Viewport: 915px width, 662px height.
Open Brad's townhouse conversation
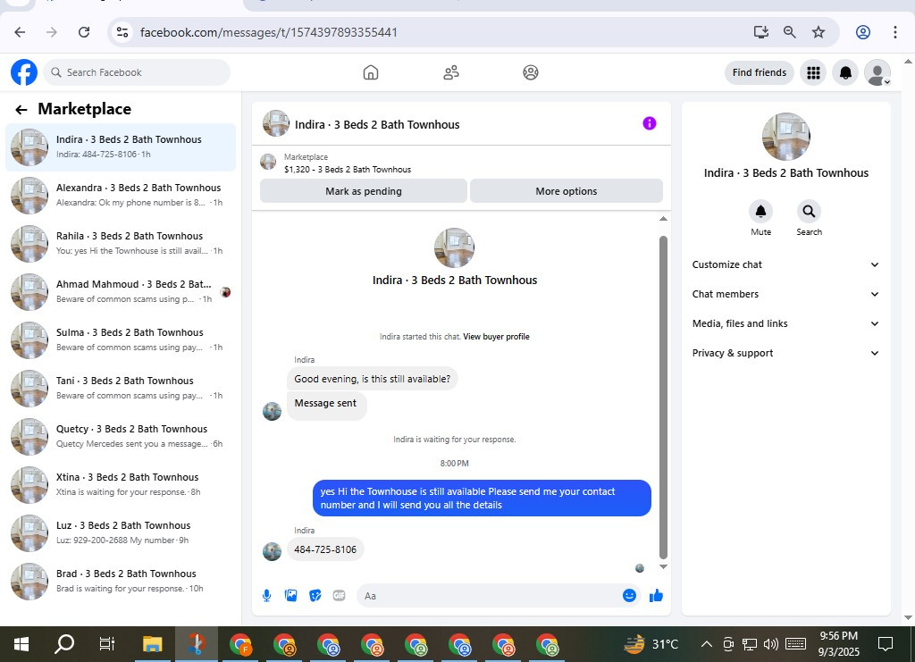121,582
